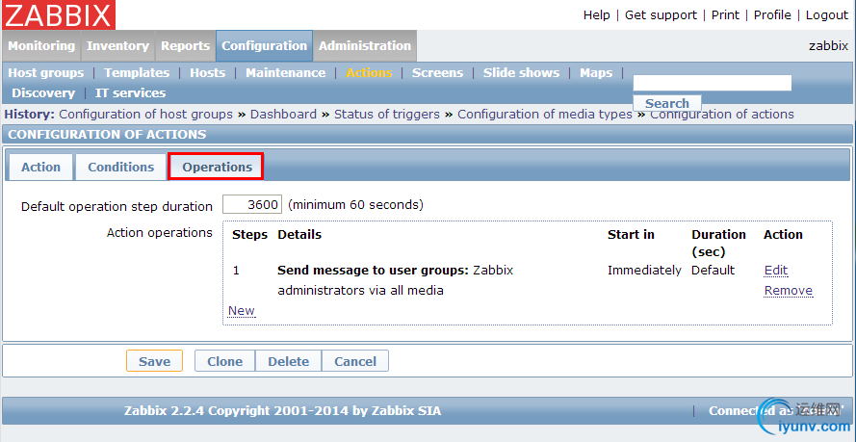Edit the step 1 operation
856x442 pixels.
pos(776,270)
